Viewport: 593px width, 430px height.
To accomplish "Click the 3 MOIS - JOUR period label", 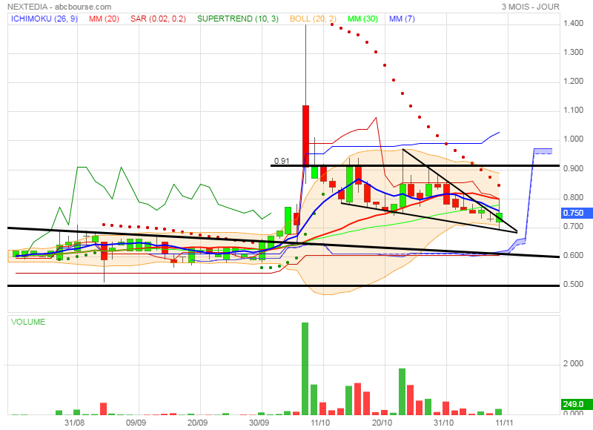I will coord(531,7).
